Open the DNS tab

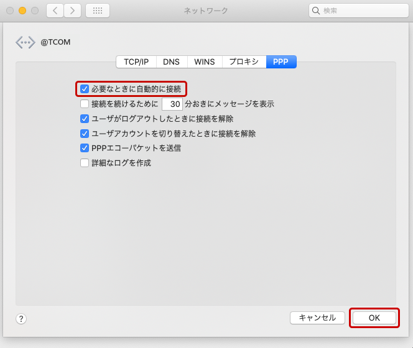point(172,62)
